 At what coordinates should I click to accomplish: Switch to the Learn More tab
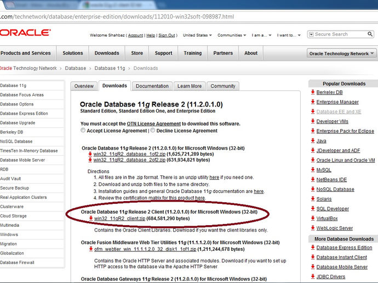[x=190, y=86]
